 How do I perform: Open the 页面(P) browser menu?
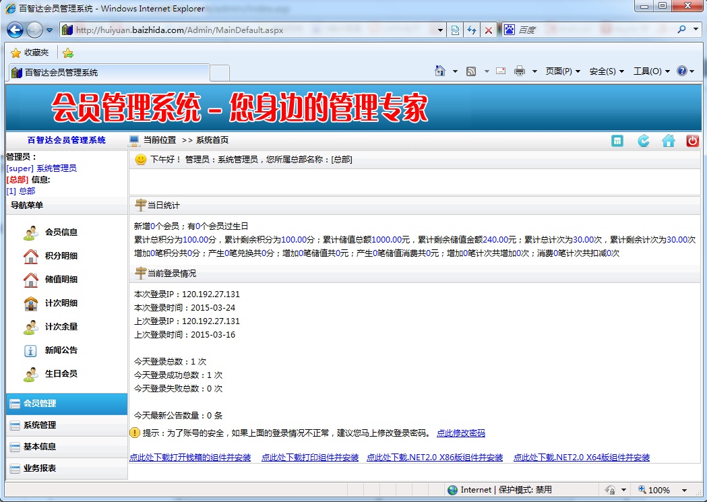562,71
